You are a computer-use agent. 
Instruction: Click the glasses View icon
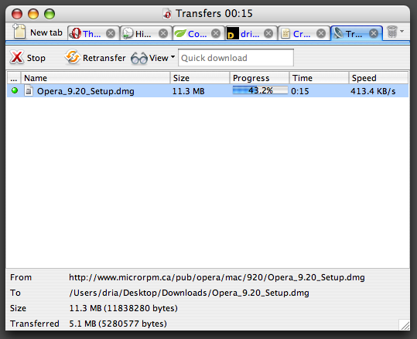[x=138, y=58]
